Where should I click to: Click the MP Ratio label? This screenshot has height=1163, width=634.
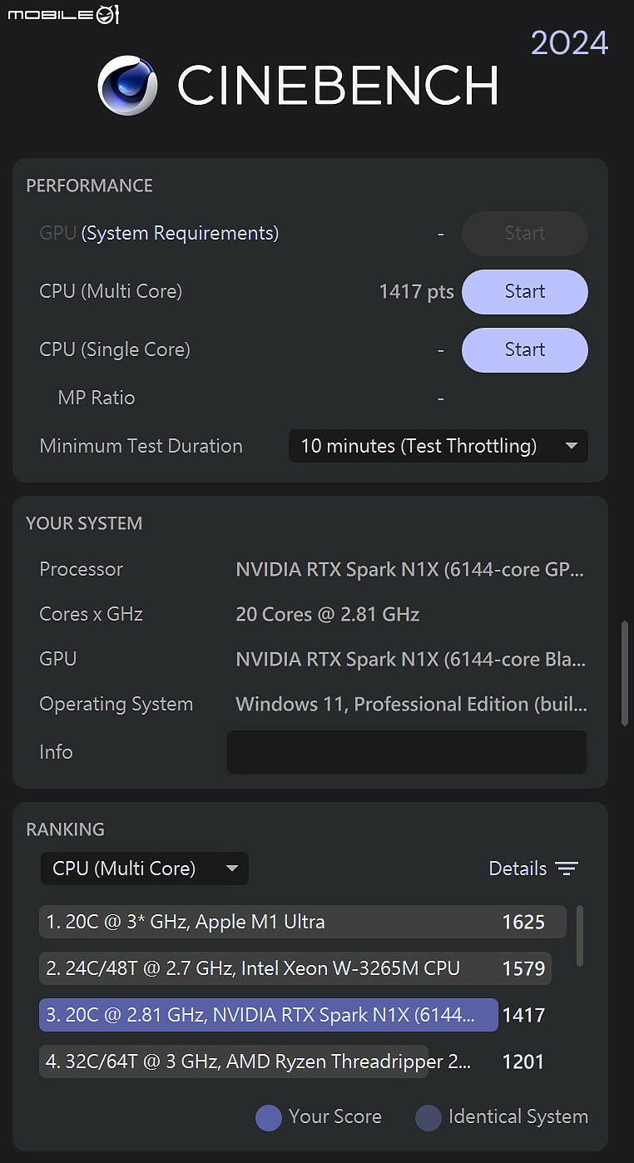[x=97, y=398]
